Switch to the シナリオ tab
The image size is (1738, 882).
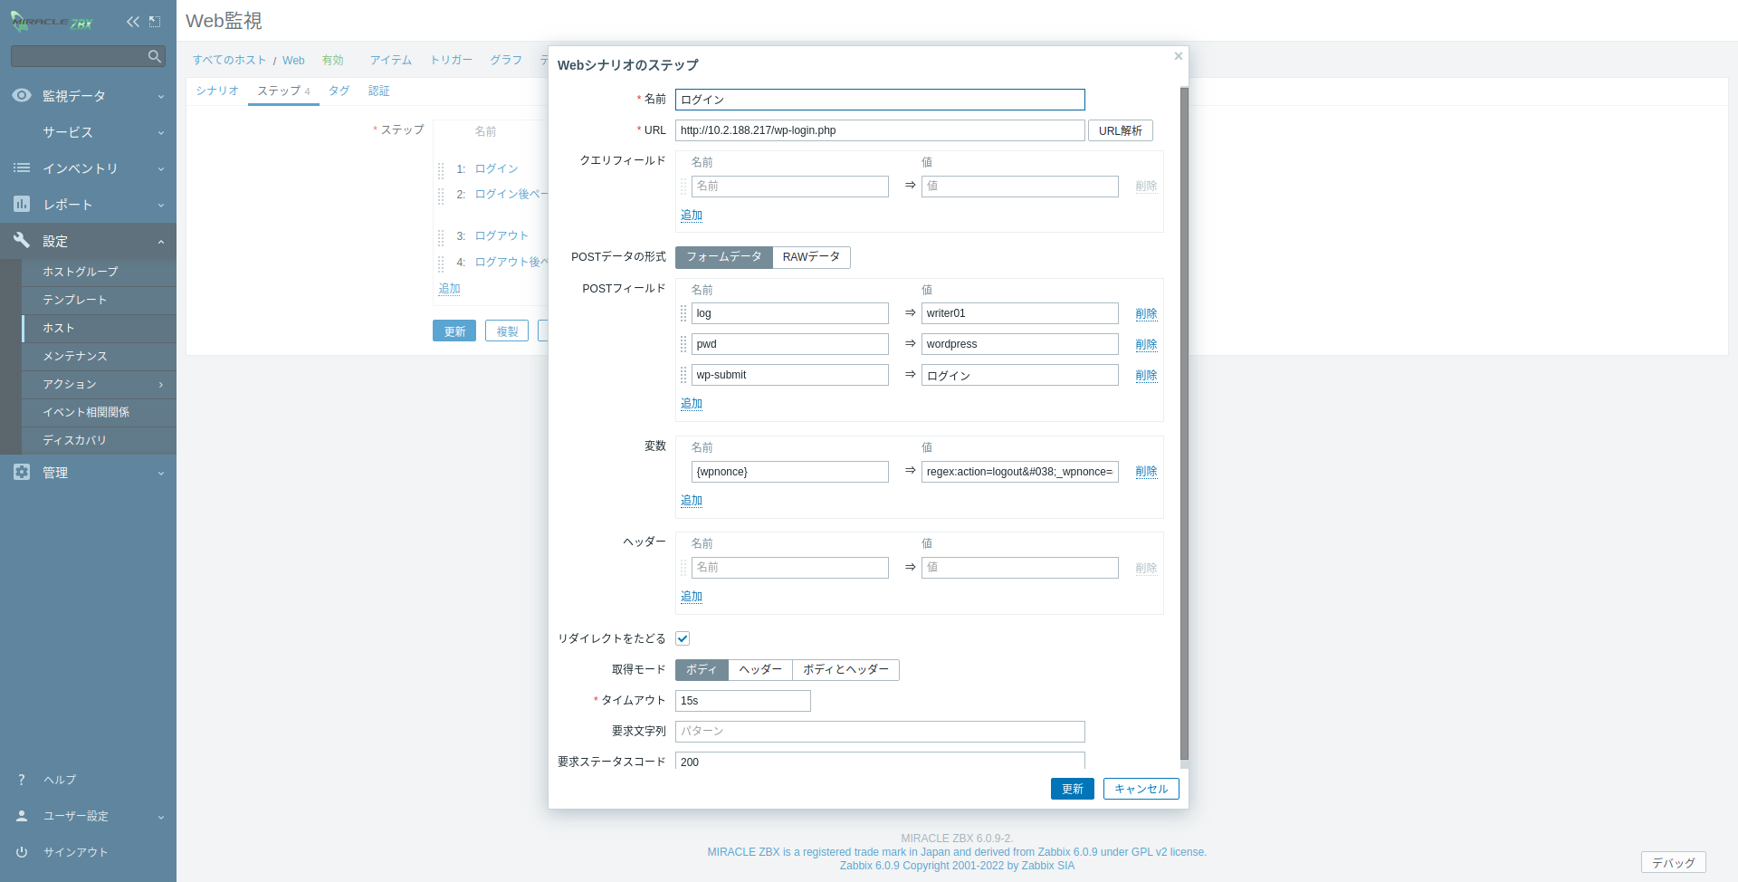pos(217,91)
